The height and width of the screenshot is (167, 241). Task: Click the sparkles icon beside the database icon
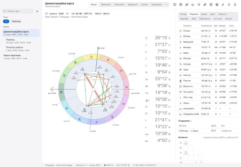205,5
